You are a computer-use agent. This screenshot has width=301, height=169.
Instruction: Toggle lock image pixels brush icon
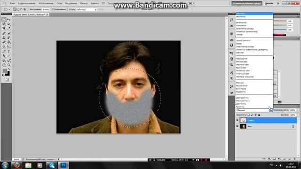pyautogui.click(x=252, y=115)
